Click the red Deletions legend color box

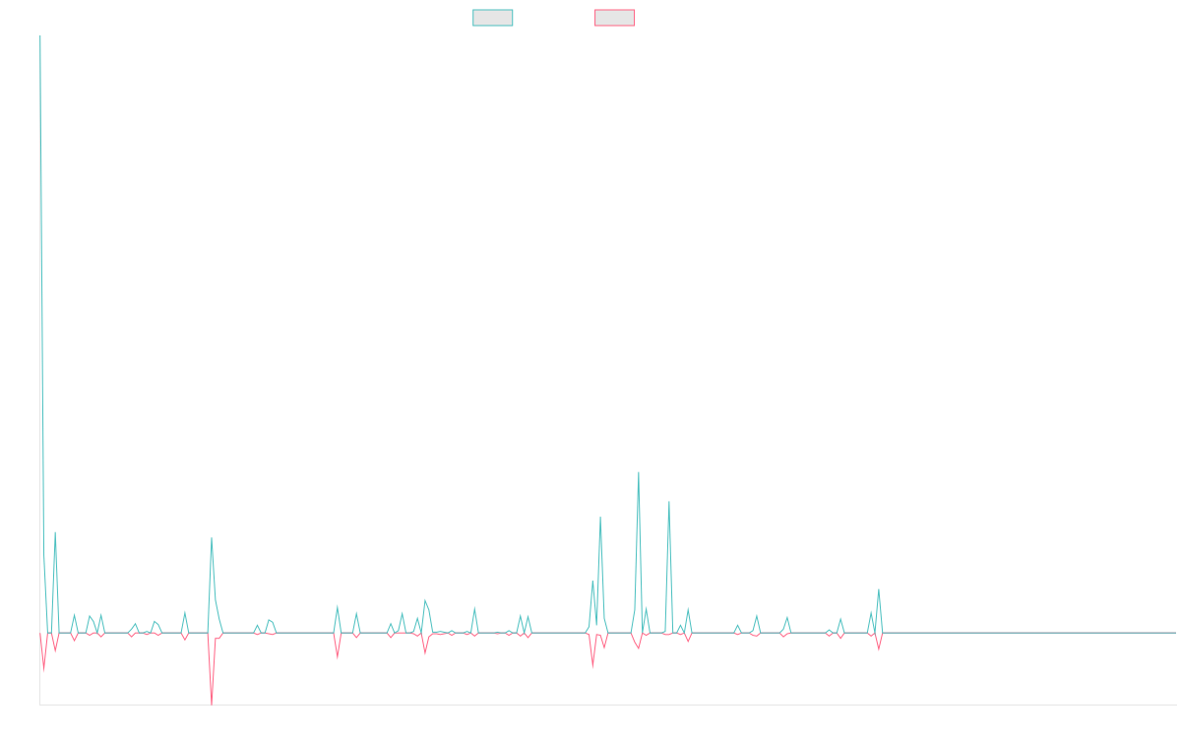coord(614,18)
